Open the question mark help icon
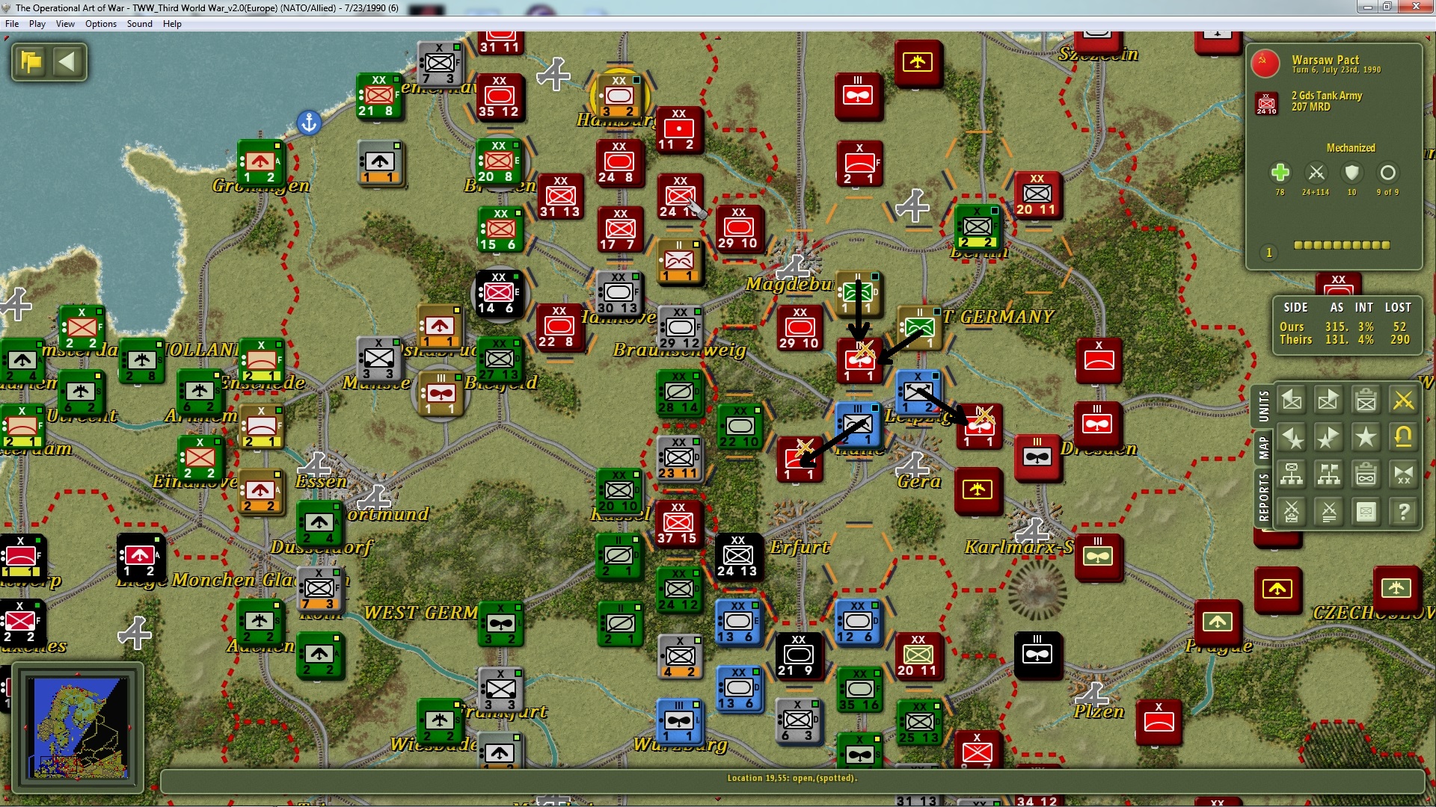 click(1403, 512)
